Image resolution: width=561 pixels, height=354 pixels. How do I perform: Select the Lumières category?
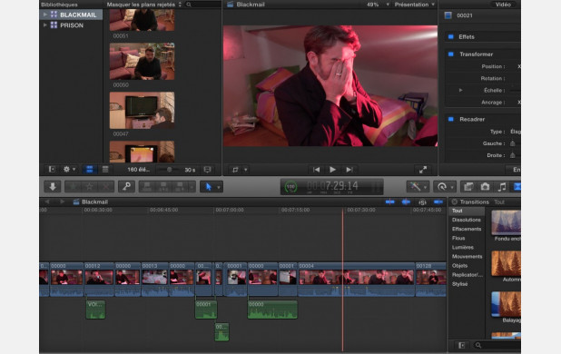point(463,248)
